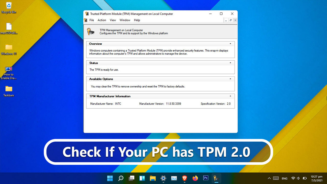
Task: Maximize the TPM Management window
Action: coord(221,14)
